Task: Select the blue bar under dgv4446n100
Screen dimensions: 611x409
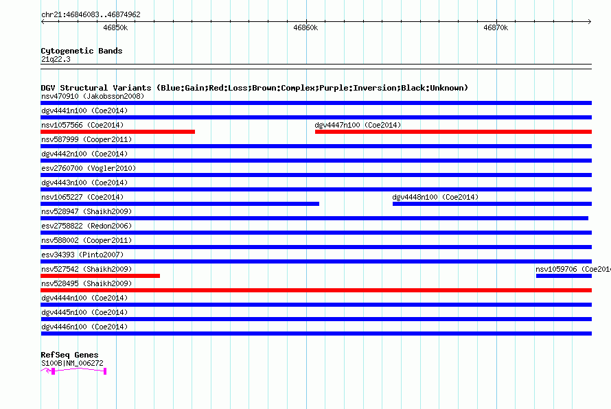Action: [316, 334]
